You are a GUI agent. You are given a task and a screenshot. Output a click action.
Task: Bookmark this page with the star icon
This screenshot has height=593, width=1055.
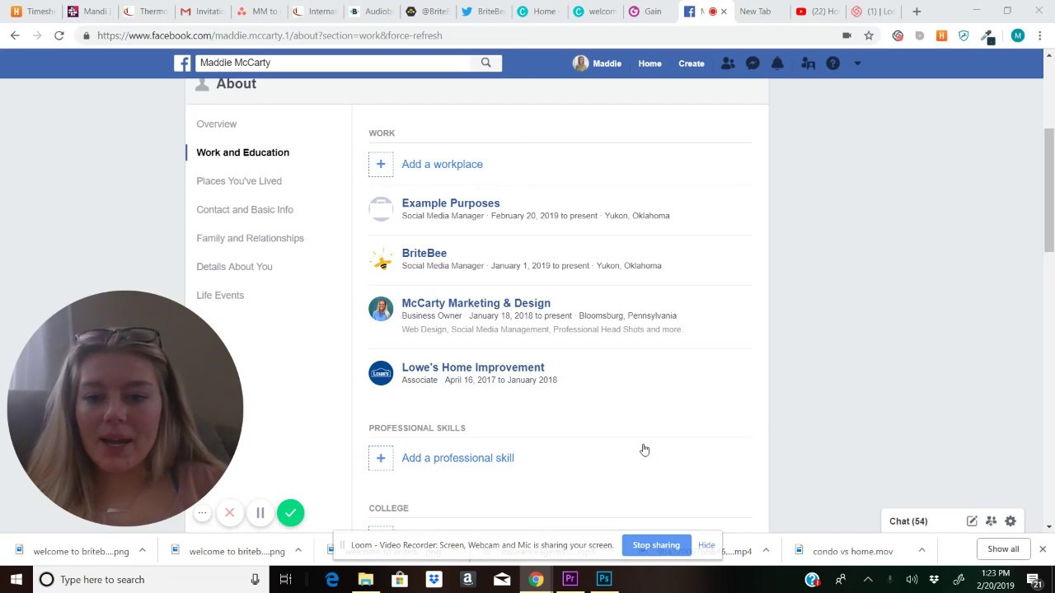(869, 35)
